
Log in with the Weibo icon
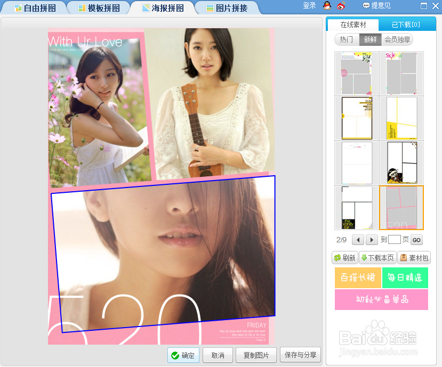click(341, 5)
